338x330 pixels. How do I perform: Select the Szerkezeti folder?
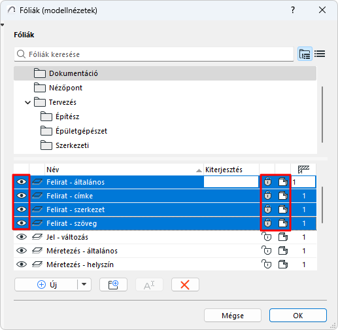point(165,145)
